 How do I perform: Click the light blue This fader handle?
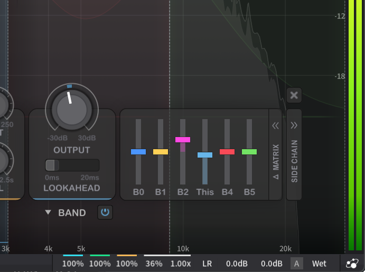[x=205, y=155]
